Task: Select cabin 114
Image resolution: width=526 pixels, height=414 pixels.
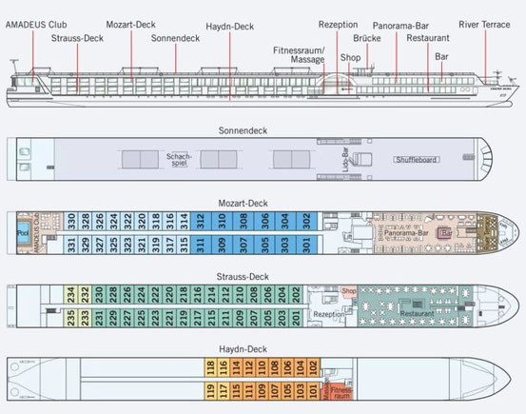Action: 236,367
